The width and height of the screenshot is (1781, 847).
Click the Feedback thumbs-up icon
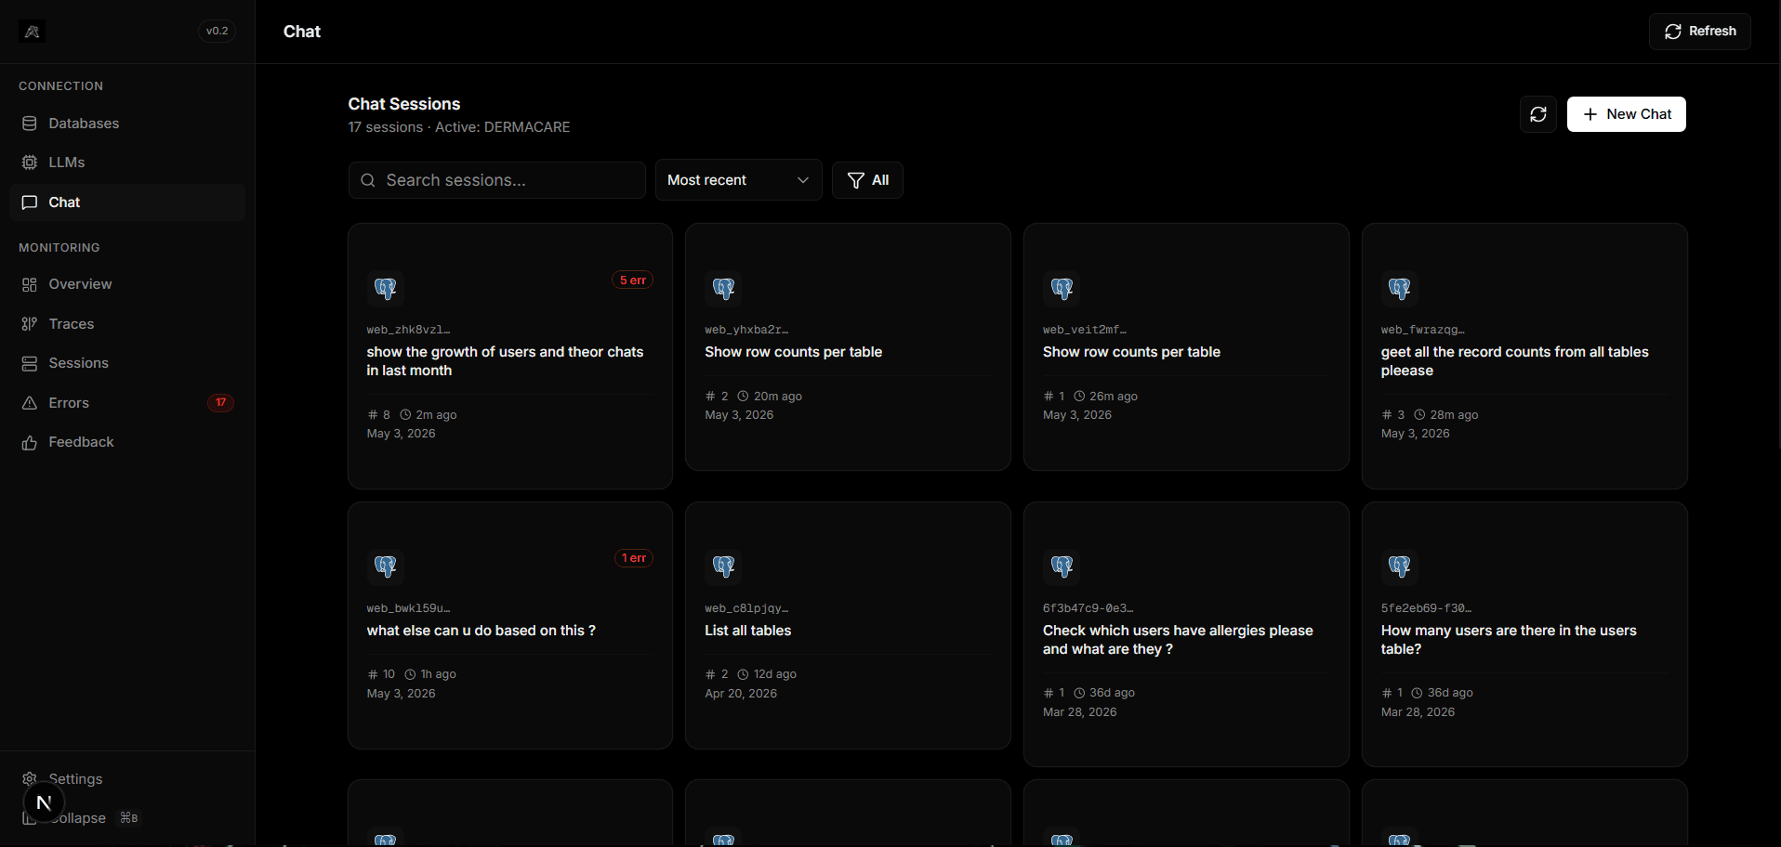pyautogui.click(x=30, y=442)
